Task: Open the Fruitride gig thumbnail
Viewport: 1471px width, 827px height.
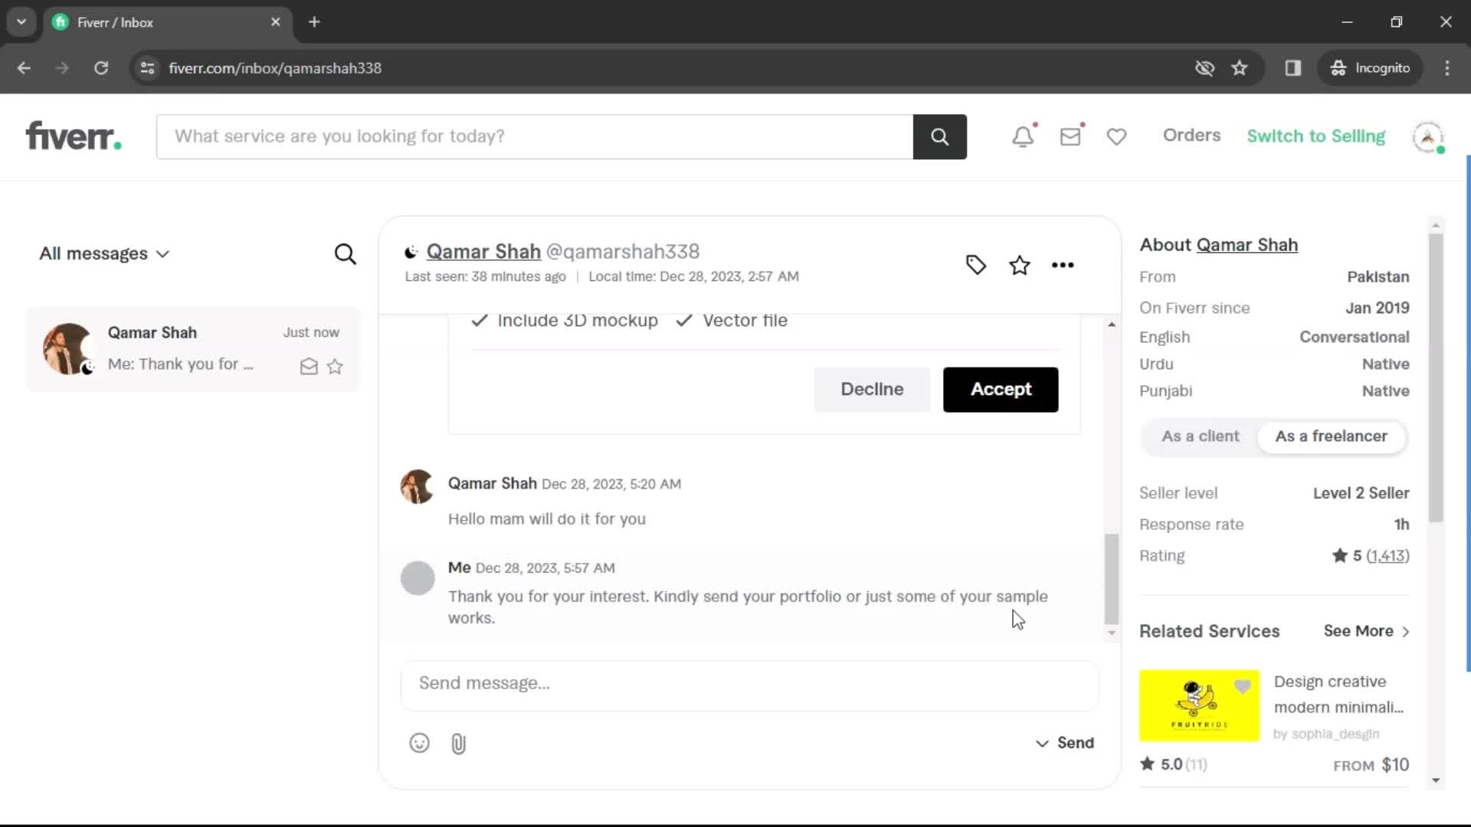Action: (x=1199, y=705)
